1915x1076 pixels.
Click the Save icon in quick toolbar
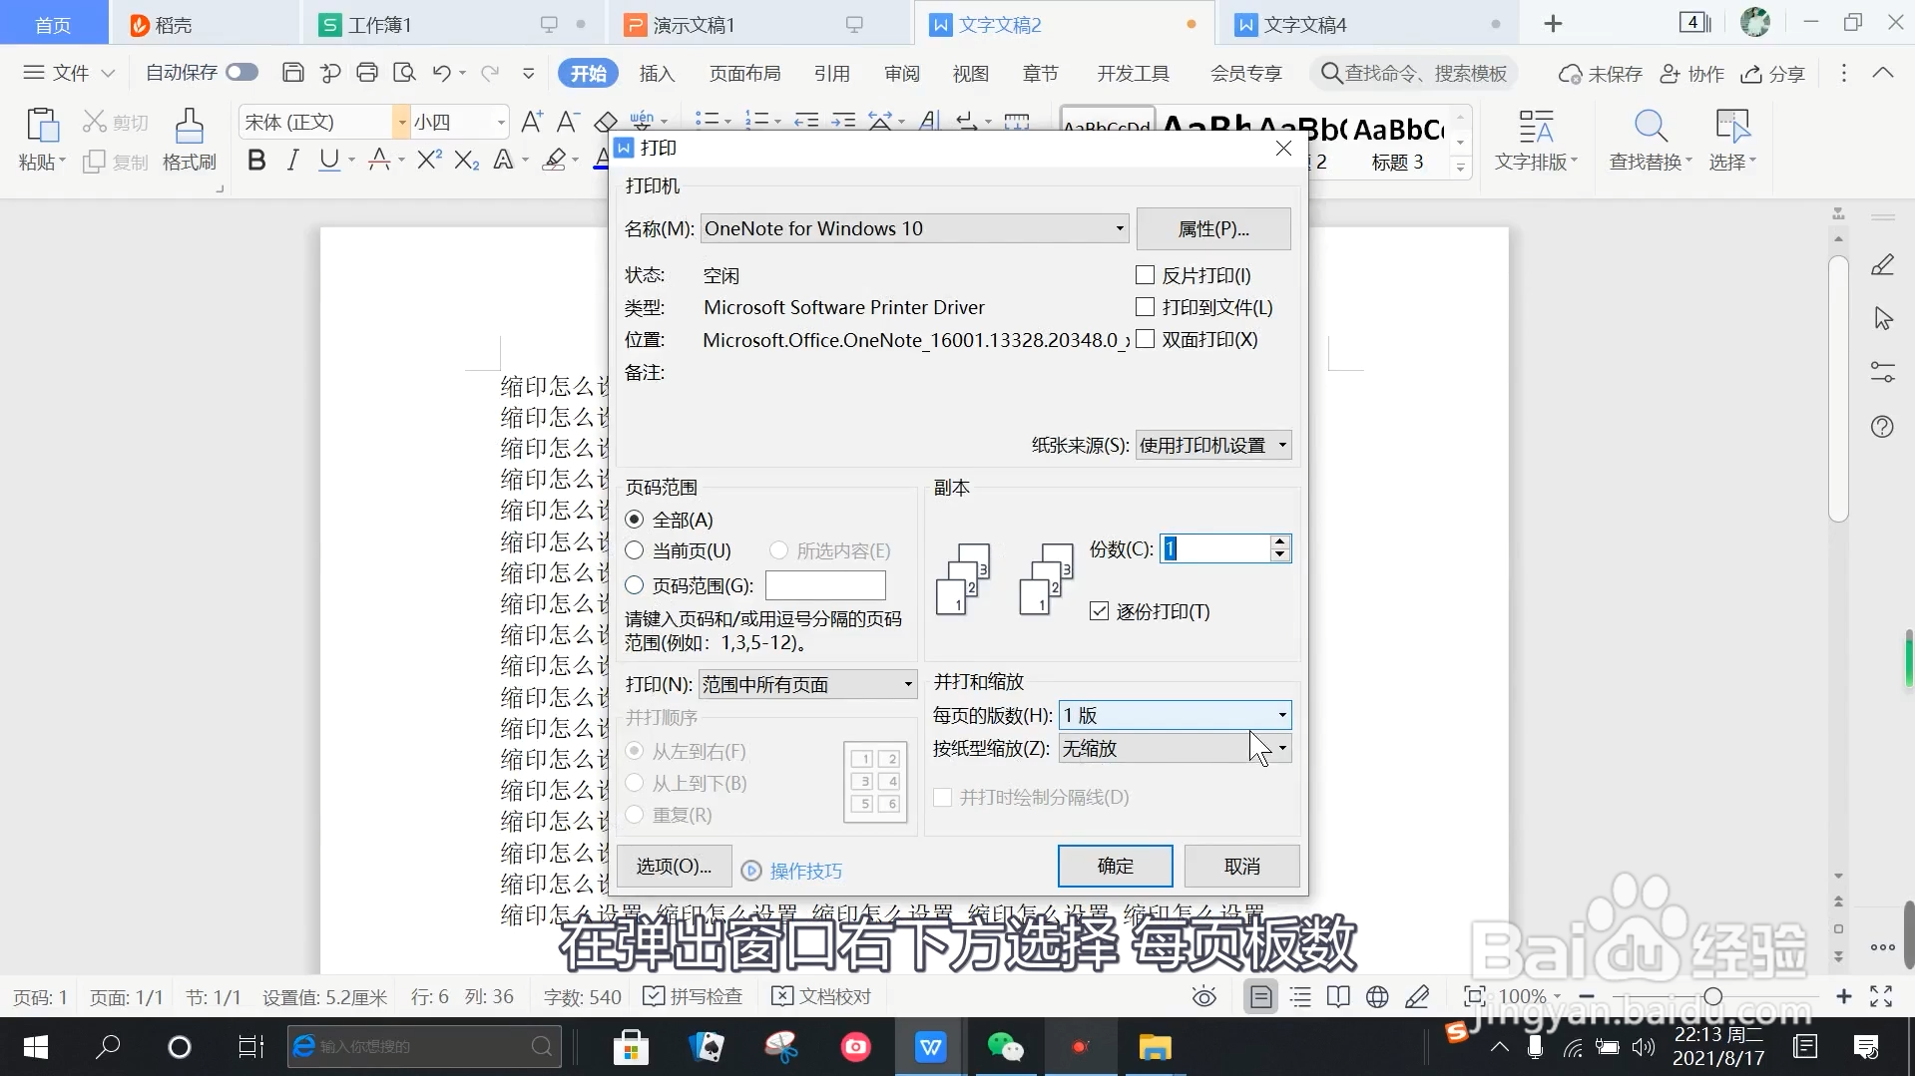click(x=292, y=73)
